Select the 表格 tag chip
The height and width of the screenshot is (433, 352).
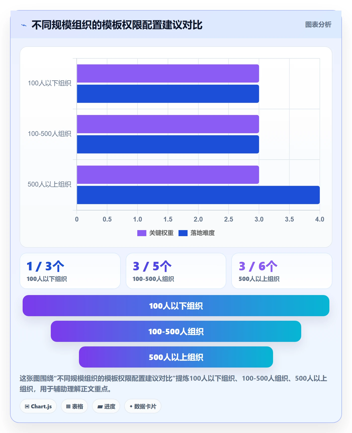click(74, 406)
